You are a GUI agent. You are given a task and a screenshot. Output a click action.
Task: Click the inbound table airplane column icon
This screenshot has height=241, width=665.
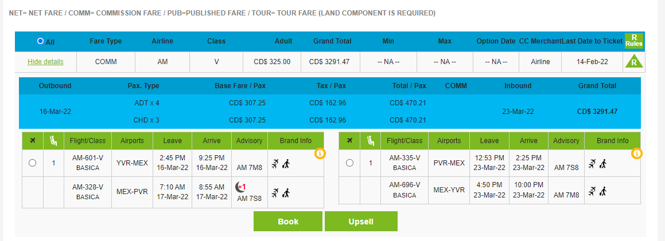coord(349,141)
